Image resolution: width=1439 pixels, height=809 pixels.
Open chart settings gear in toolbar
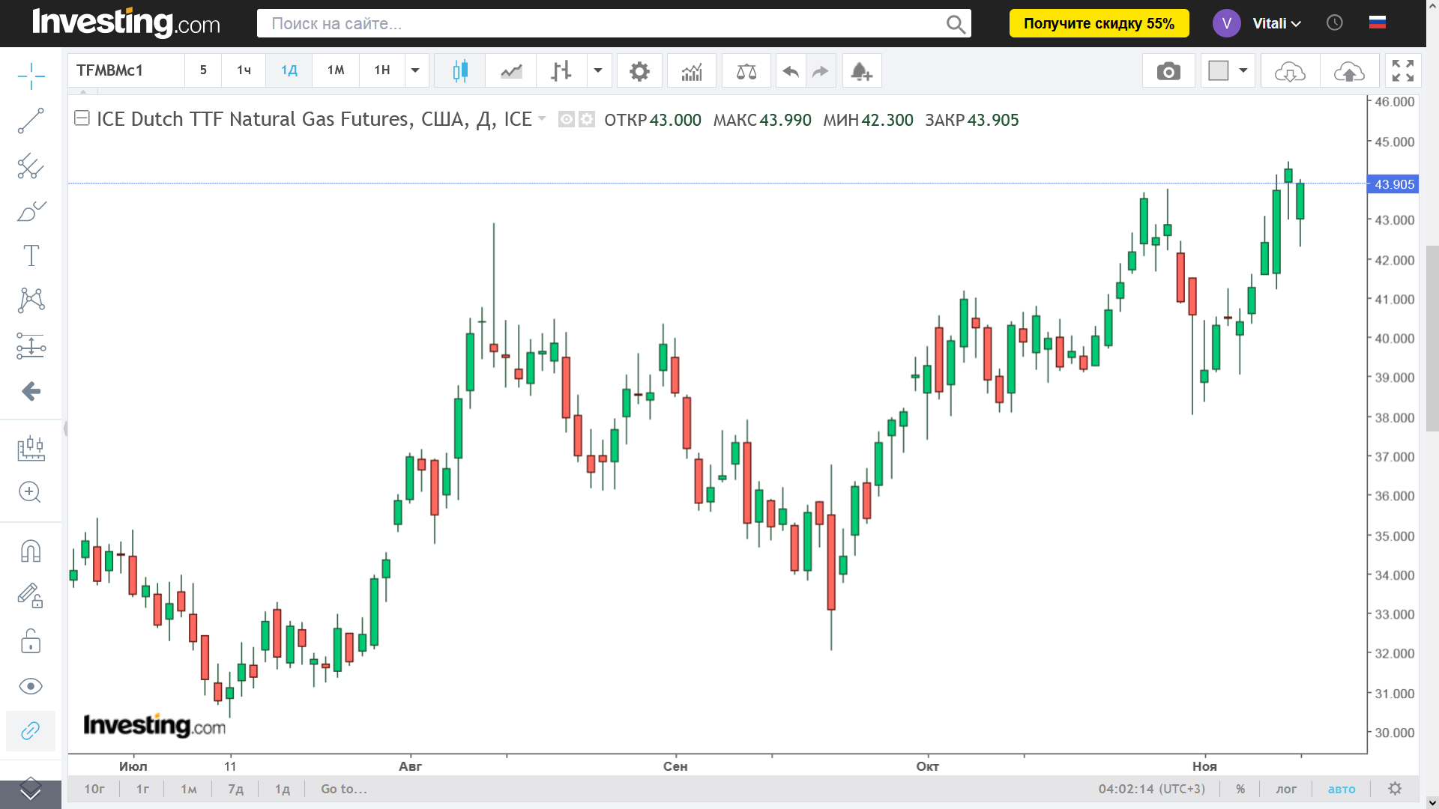(x=639, y=71)
